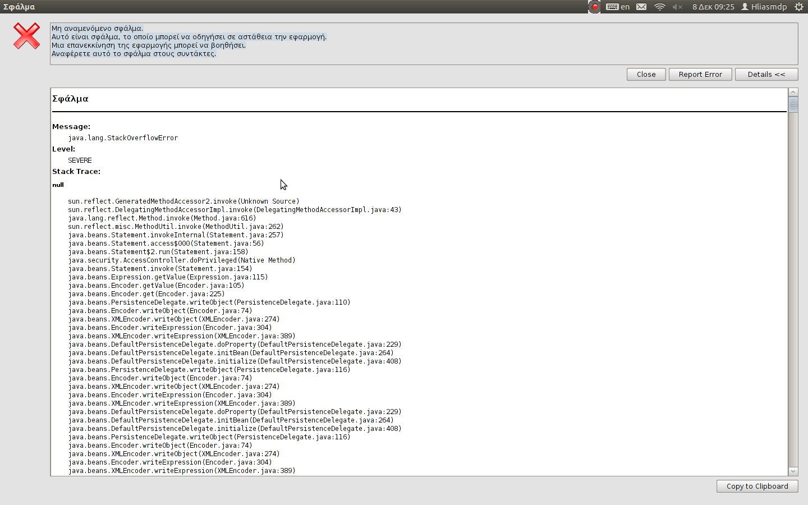Click the java.lang.StackOverflowError message text

coord(123,138)
